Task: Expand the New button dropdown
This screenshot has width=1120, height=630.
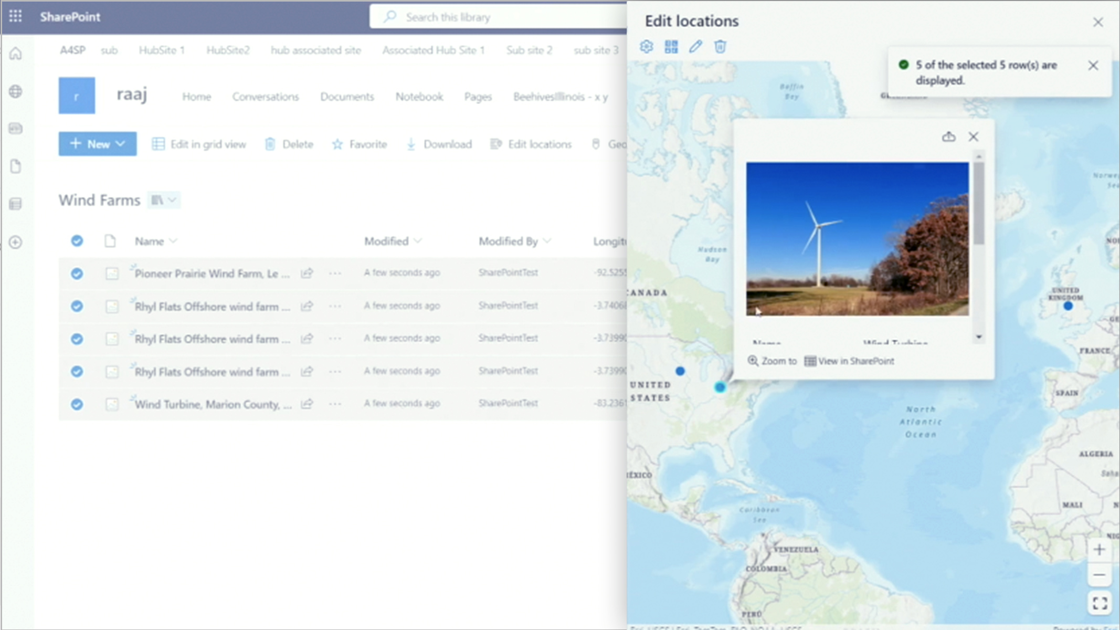Action: 121,144
